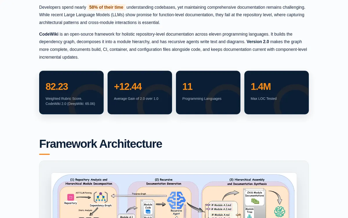Click 'Average Gain of 2.0 over 1.0' label
The width and height of the screenshot is (348, 218).
coord(136,99)
